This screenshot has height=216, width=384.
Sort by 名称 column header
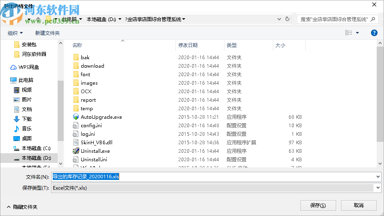(77, 45)
